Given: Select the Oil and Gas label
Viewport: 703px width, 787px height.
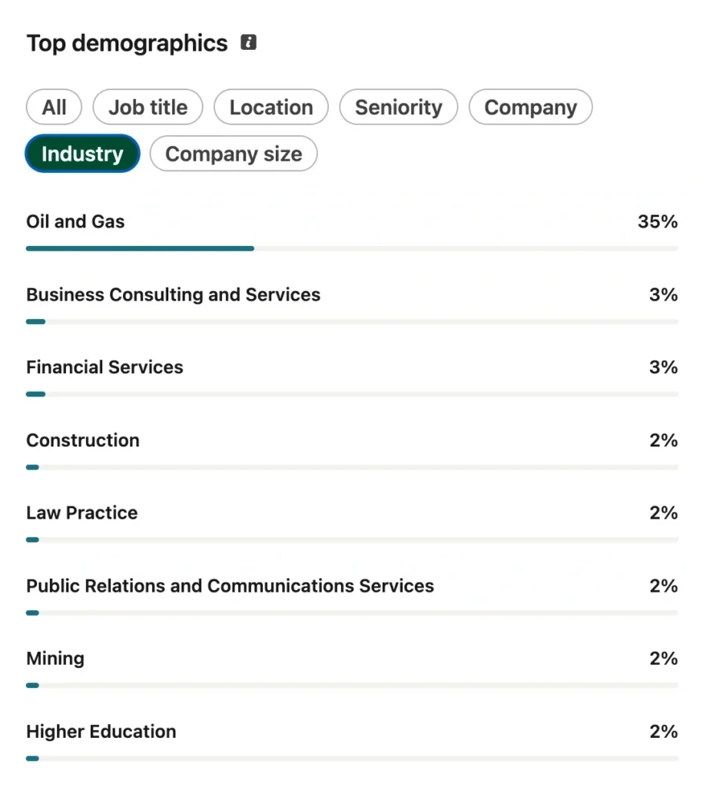Looking at the screenshot, I should [x=75, y=221].
